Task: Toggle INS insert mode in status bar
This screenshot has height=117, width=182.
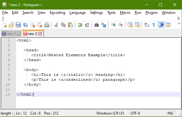Action: coord(170,113)
